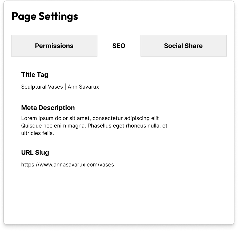Click the Page Settings heading
This screenshot has height=231, width=238.
point(45,16)
